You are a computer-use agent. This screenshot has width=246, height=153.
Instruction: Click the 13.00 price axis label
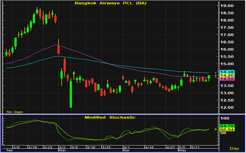pos(227,93)
